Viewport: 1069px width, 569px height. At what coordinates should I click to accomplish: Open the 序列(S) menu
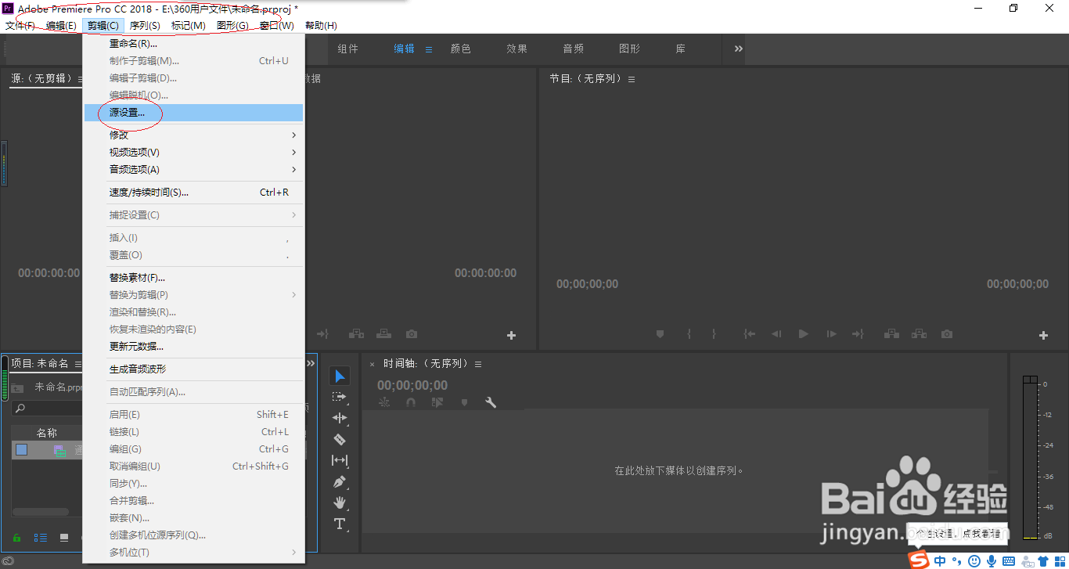click(145, 26)
